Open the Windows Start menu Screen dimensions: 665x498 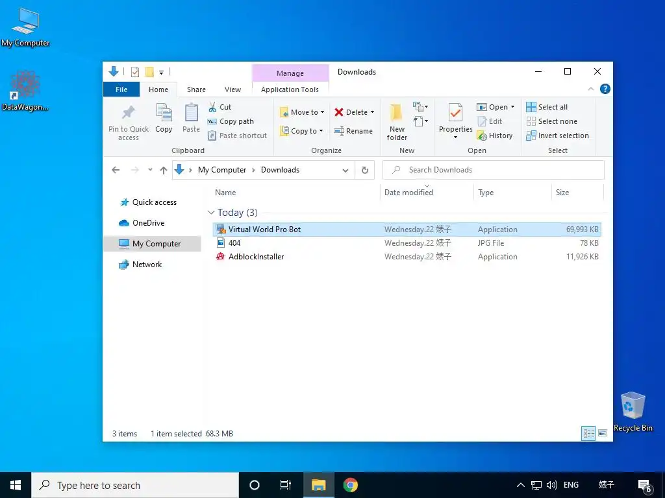tap(16, 485)
